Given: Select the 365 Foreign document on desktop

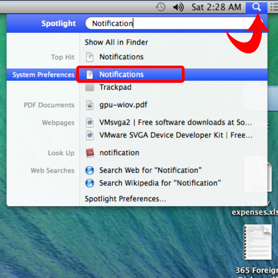Looking at the screenshot, I should [257, 242].
